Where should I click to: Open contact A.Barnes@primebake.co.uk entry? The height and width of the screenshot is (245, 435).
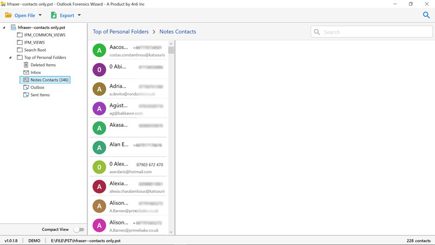pos(128,225)
